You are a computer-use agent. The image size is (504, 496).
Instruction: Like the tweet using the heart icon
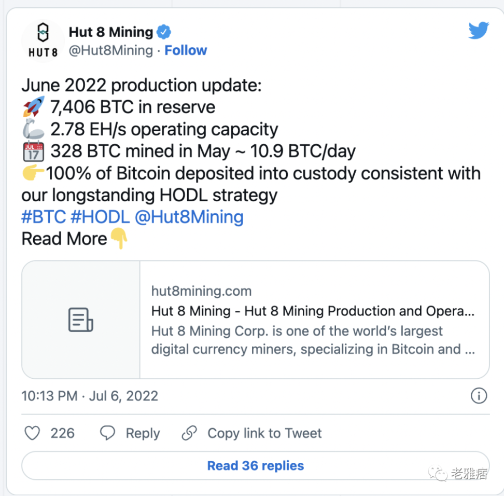pos(32,433)
